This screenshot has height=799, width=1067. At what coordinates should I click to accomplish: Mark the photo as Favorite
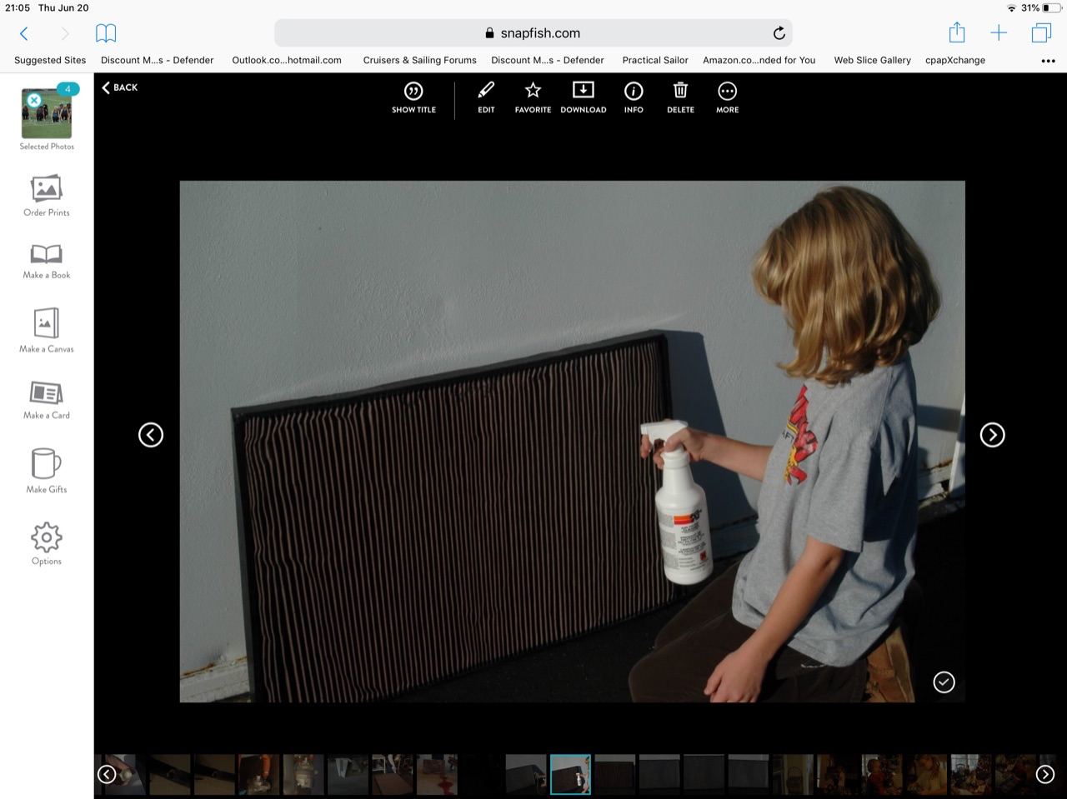coord(533,97)
